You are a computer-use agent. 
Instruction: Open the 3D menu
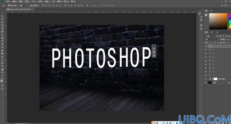click(x=53, y=1)
